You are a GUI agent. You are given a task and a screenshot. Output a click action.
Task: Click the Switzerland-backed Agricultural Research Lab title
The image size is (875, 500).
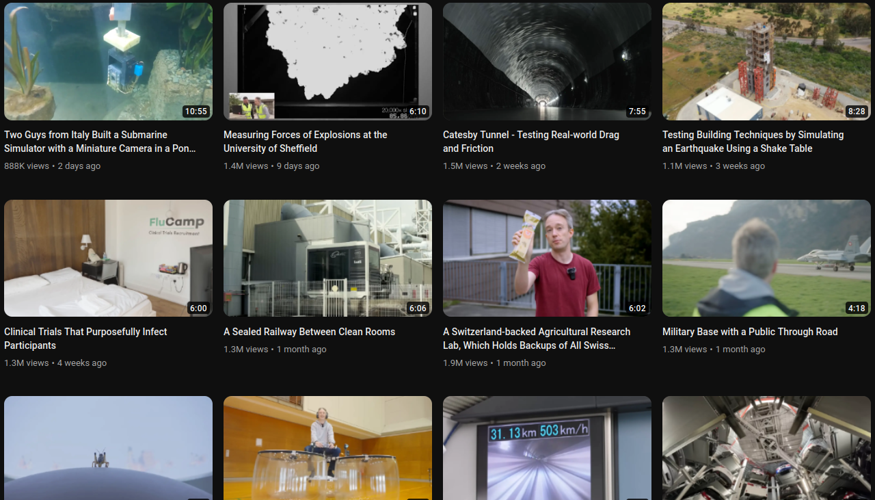click(x=537, y=339)
